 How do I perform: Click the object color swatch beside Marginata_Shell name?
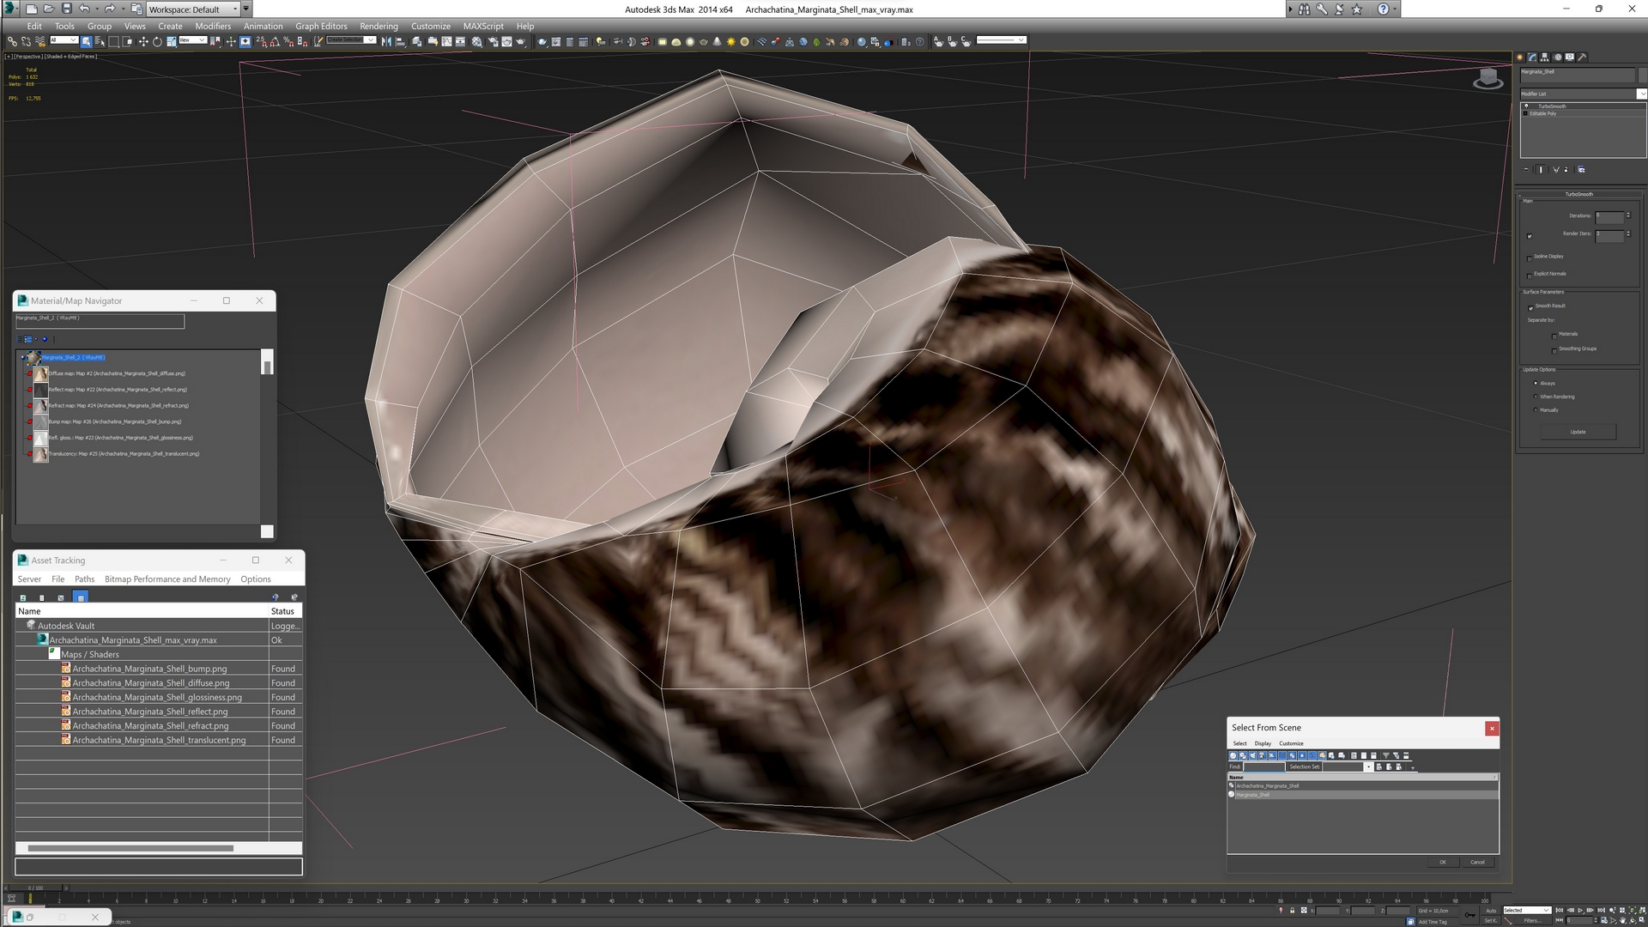pos(1643,74)
